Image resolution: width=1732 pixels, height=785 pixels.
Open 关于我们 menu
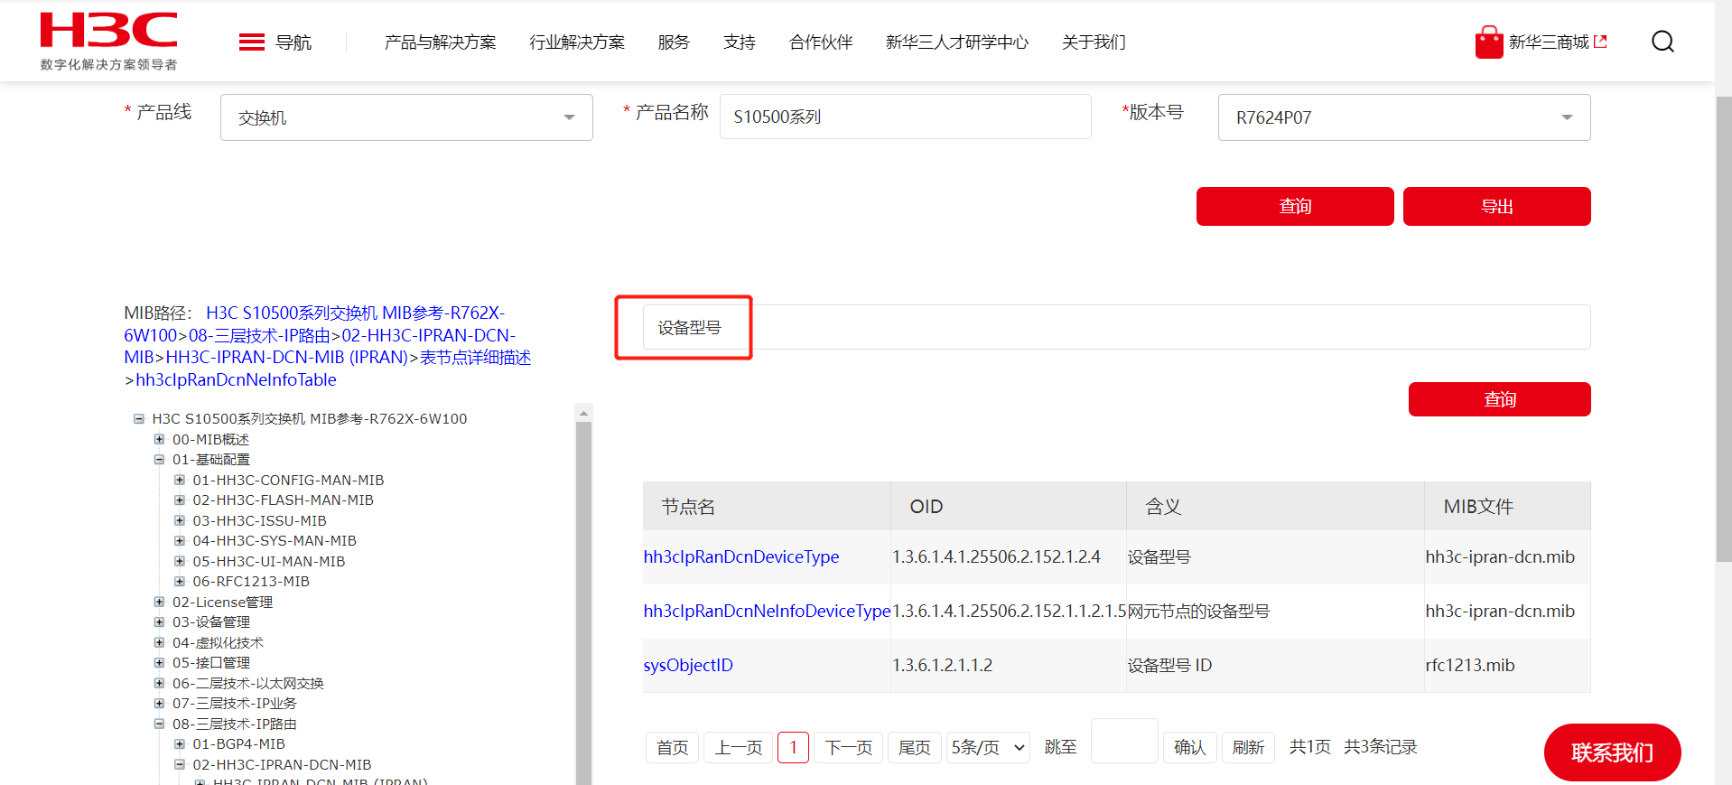(x=1094, y=42)
